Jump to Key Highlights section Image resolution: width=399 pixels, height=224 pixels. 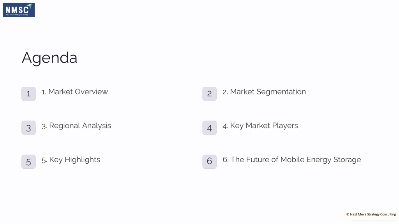pos(71,160)
